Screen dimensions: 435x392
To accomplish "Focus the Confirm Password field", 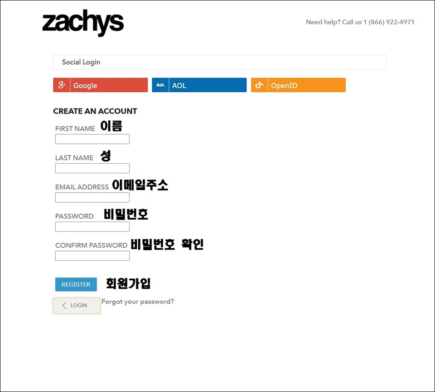I will [92, 256].
